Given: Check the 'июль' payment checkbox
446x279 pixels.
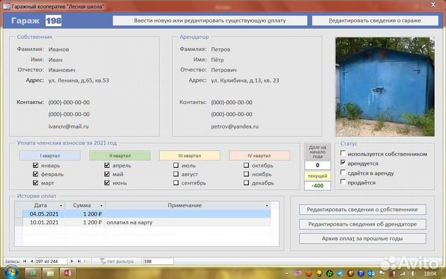Looking at the screenshot, I should [177, 166].
